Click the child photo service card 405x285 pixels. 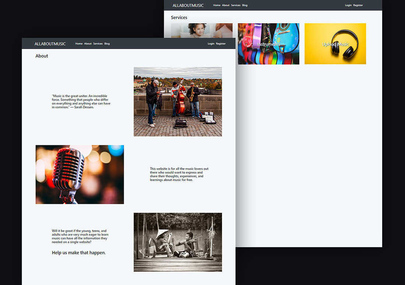pyautogui.click(x=201, y=30)
